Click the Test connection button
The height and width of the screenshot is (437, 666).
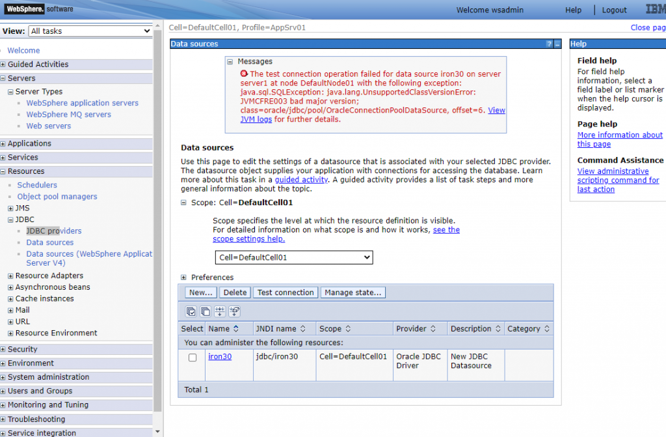[286, 292]
